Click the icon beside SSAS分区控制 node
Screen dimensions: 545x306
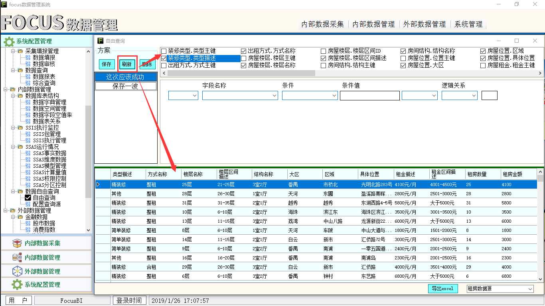[x=28, y=185]
